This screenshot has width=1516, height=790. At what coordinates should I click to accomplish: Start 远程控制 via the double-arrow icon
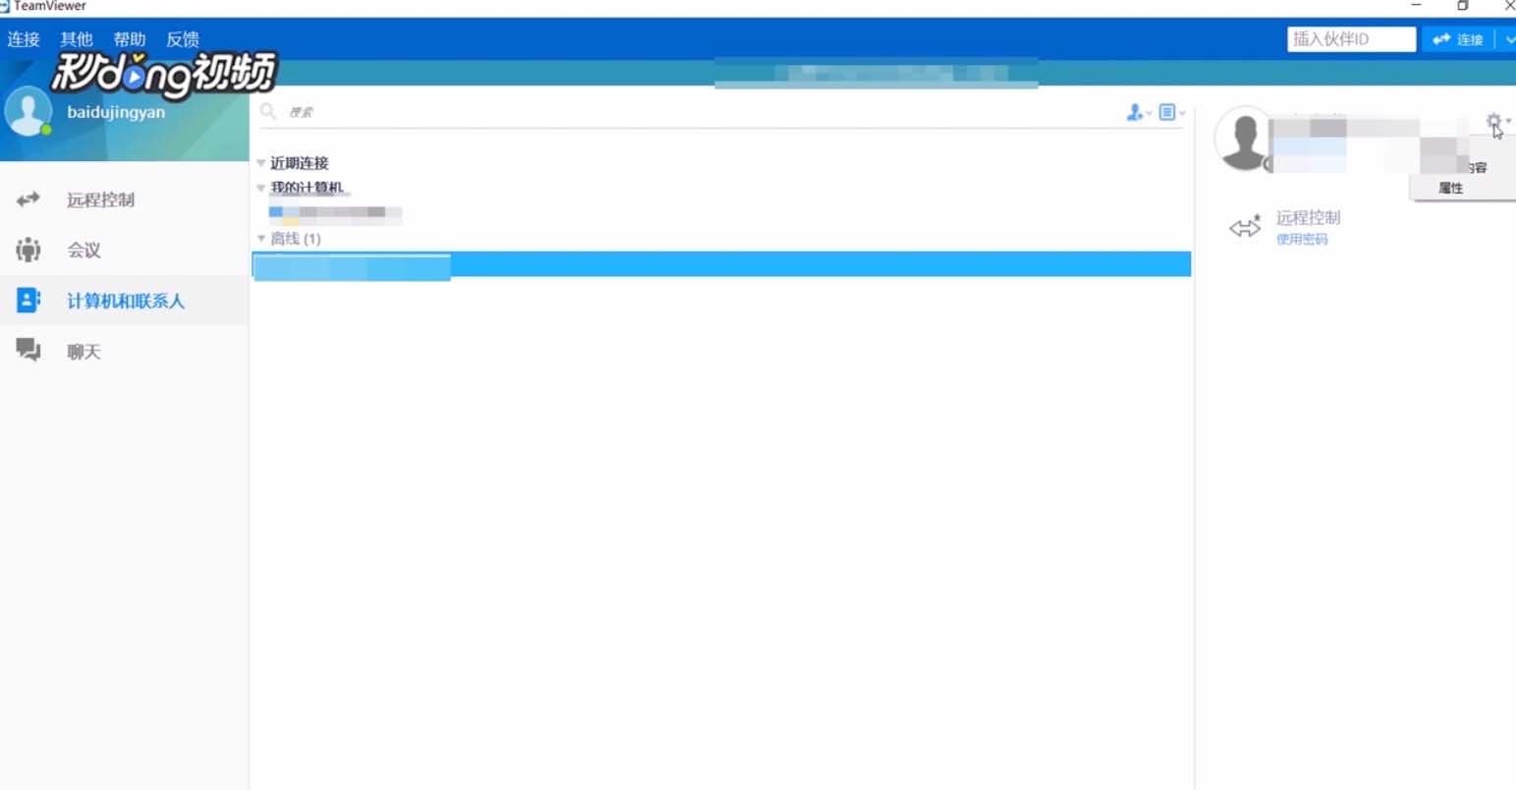(1245, 227)
